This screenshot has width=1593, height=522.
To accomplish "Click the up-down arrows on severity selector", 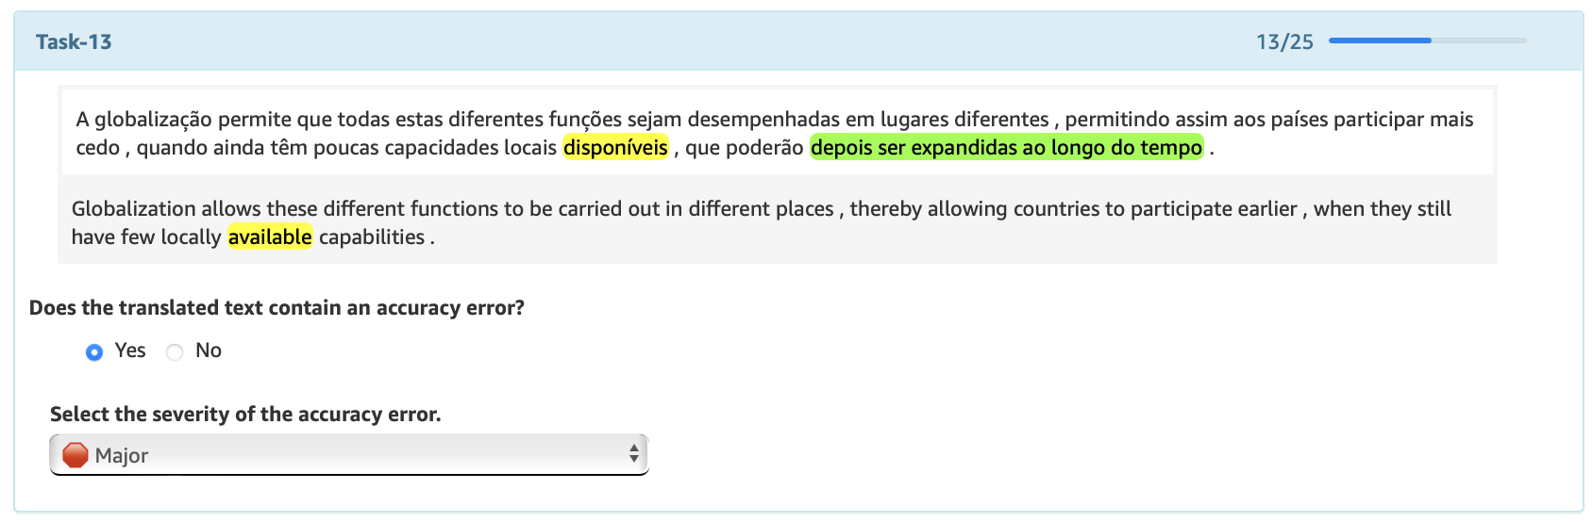I will coord(634,455).
